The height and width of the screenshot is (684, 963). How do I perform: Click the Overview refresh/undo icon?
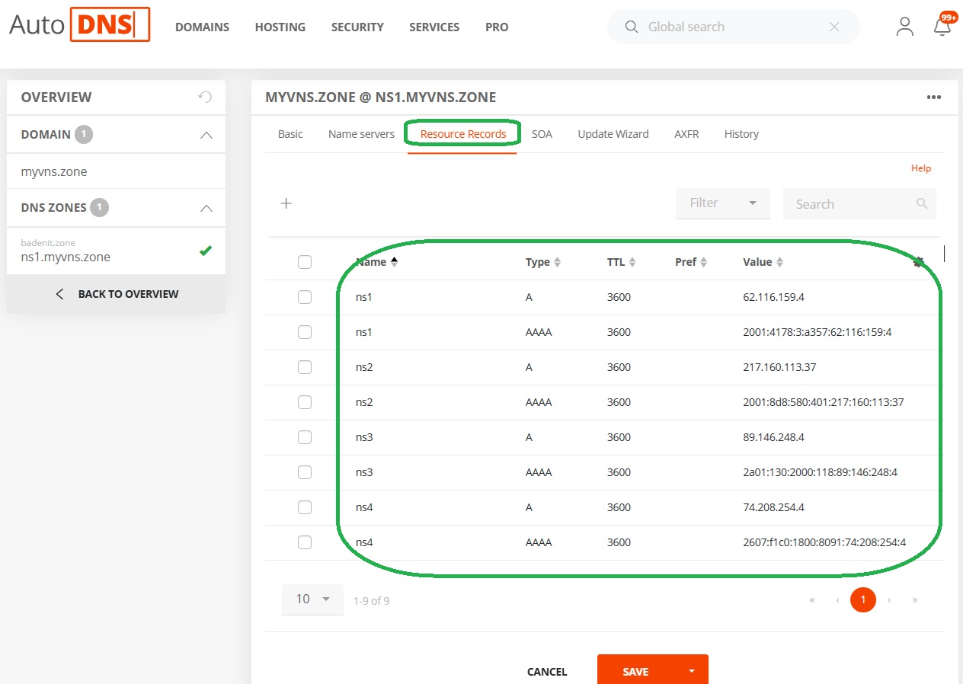click(204, 97)
